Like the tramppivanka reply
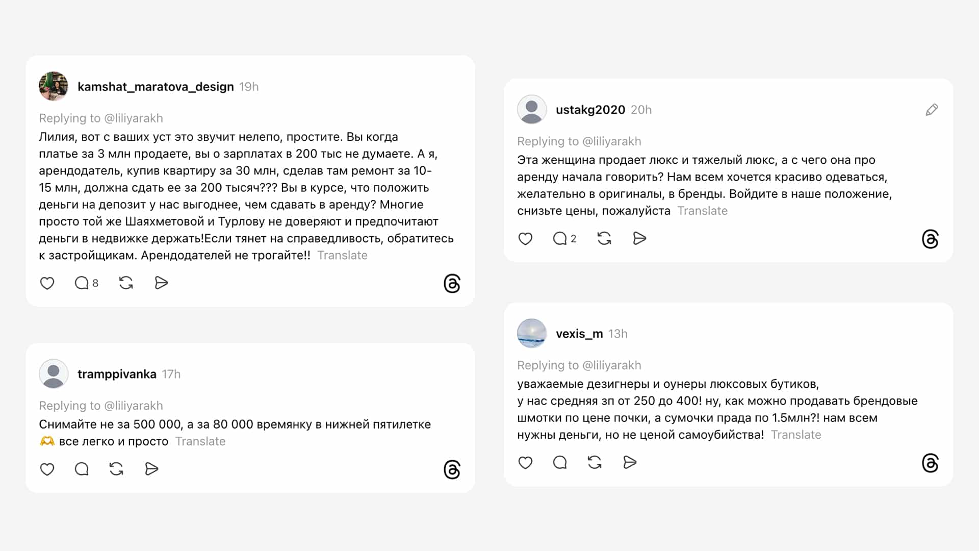979x551 pixels. 47,469
